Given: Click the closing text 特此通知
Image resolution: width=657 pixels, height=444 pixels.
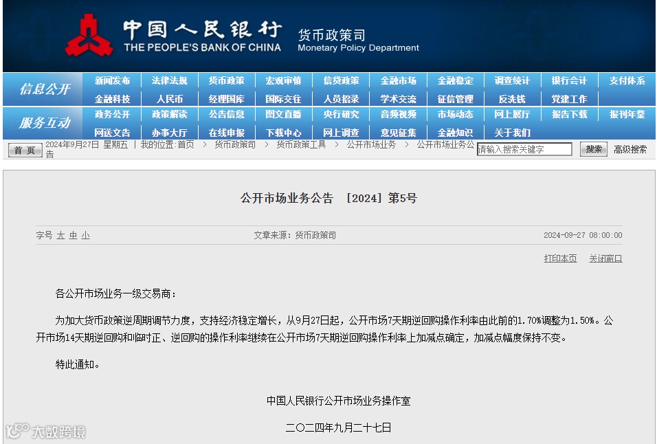Looking at the screenshot, I should pos(75,364).
